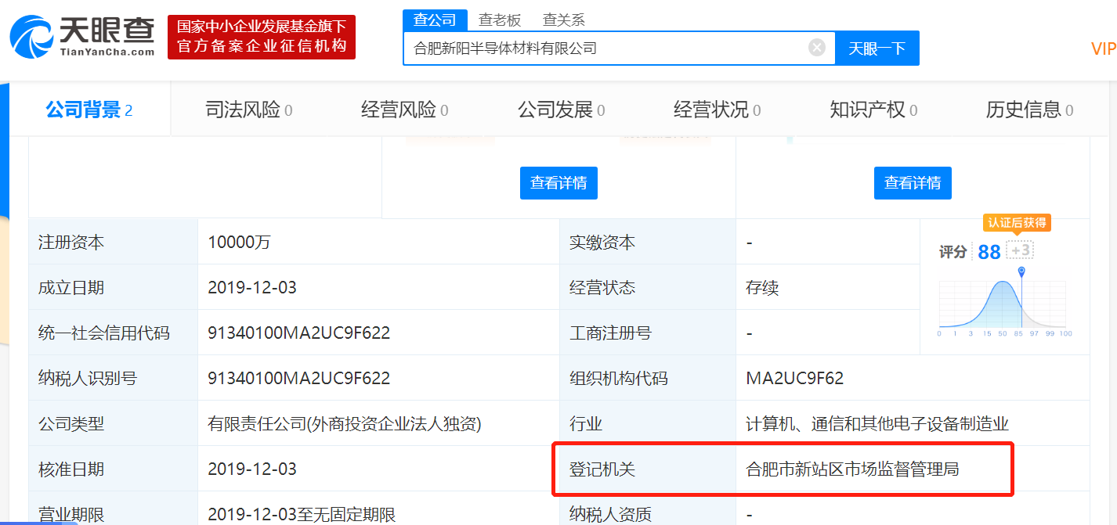Open the 历史信息 section tab

click(x=1029, y=110)
